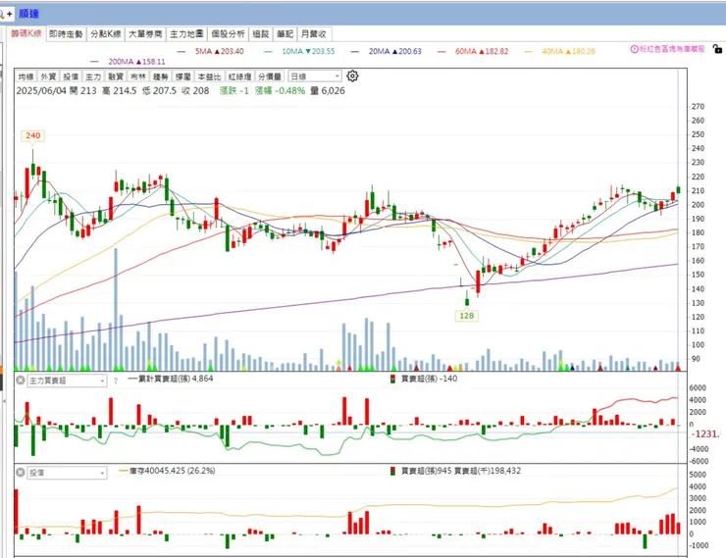
Task: Click the question mark help icon
Action: coord(116,380)
